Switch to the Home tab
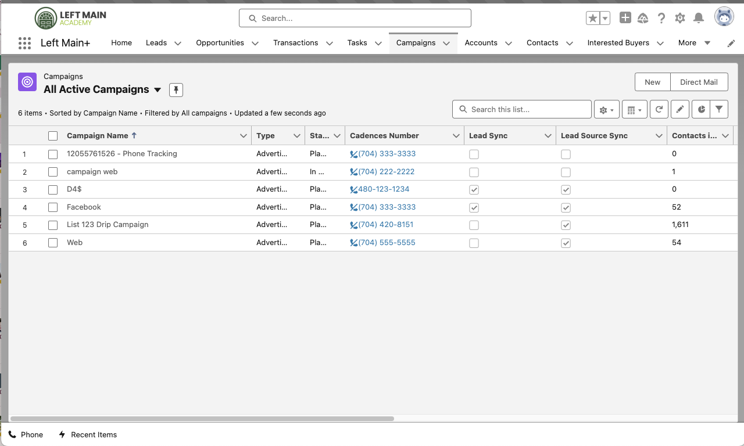 (121, 43)
